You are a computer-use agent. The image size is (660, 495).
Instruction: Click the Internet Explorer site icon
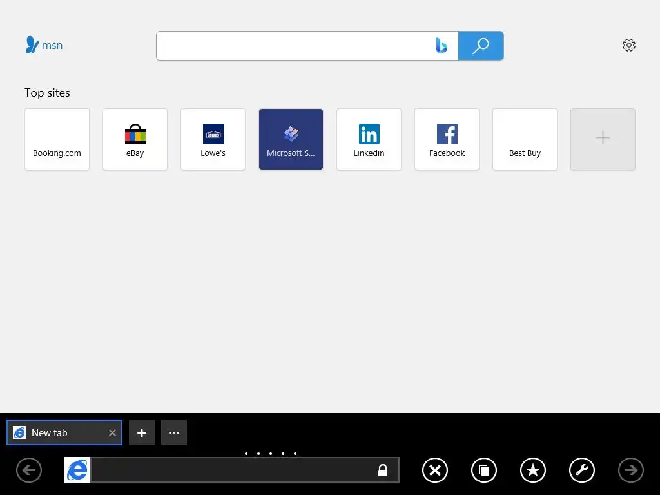pos(77,470)
